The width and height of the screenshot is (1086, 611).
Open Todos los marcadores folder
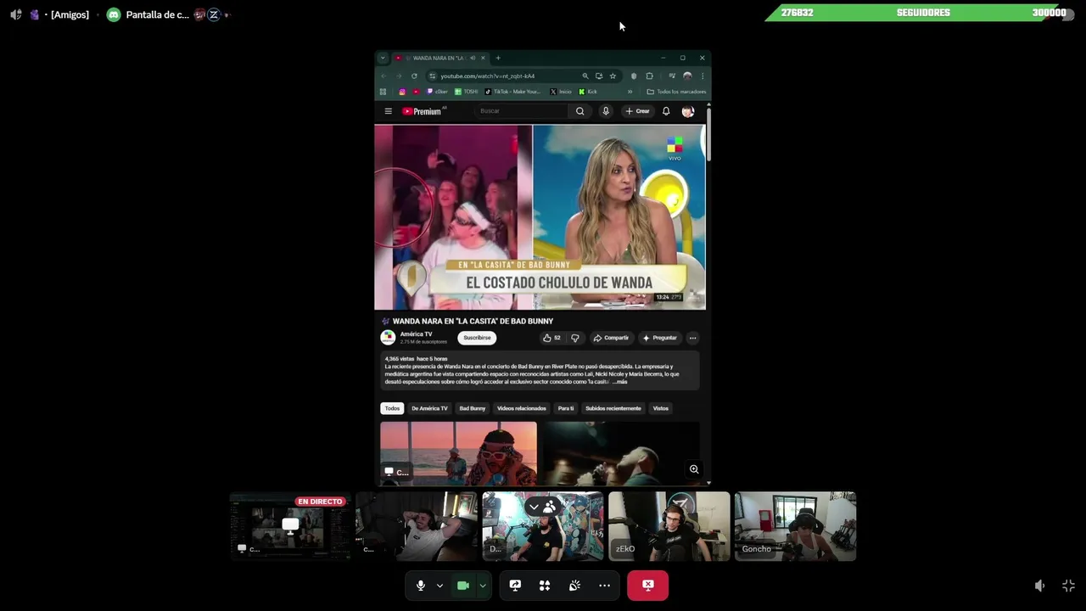pyautogui.click(x=676, y=92)
